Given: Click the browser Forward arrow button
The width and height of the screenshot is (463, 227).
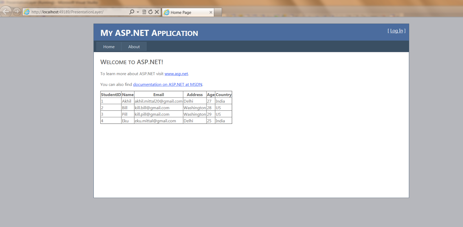Looking at the screenshot, I should (17, 12).
